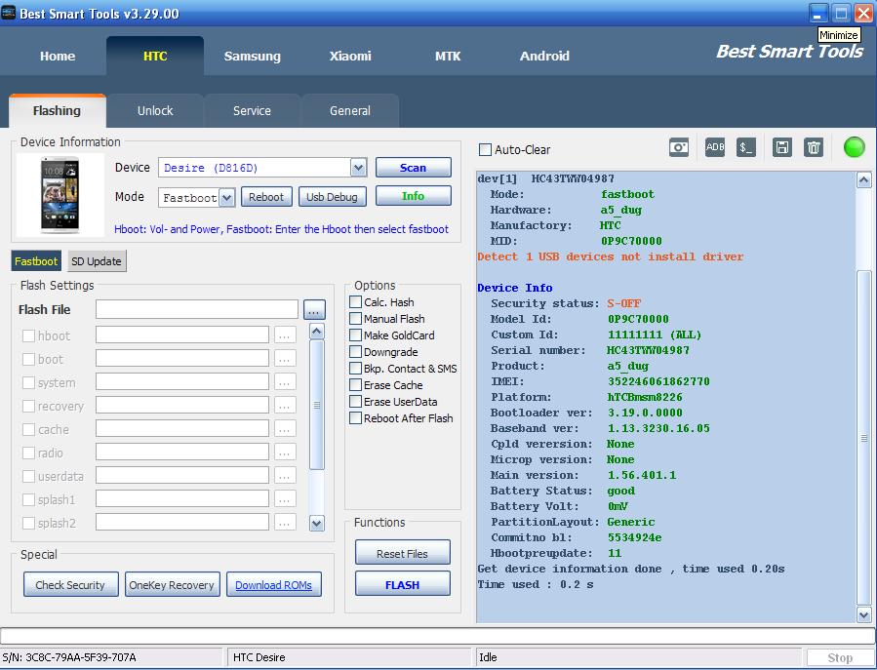Open the Device model dropdown arrow
This screenshot has width=877, height=670.
pyautogui.click(x=359, y=167)
